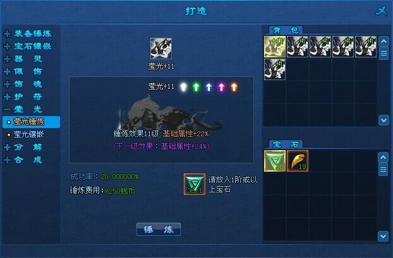393x258 pixels.
Task: Click the green upgrade arrow icon
Action: click(196, 87)
